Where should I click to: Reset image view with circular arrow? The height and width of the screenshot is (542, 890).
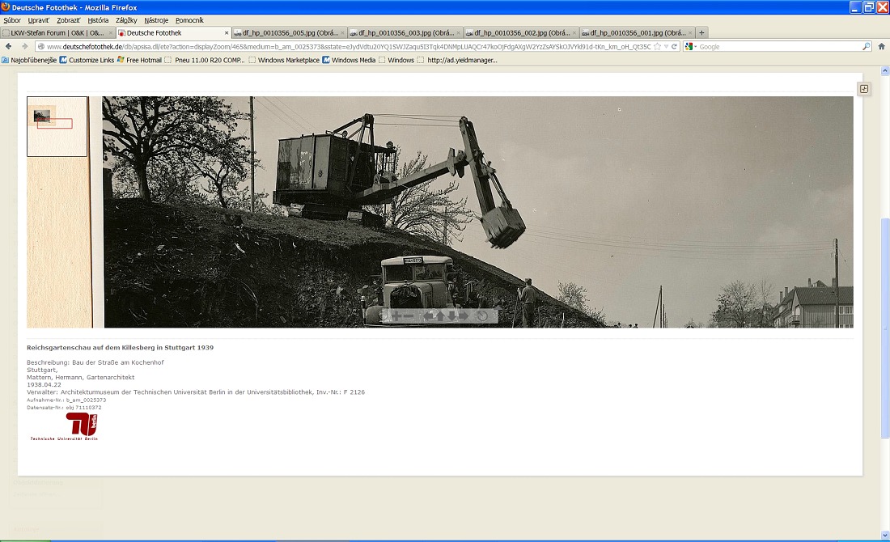pos(482,315)
